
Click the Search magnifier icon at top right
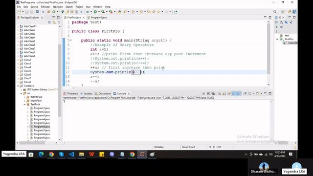pos(275,12)
